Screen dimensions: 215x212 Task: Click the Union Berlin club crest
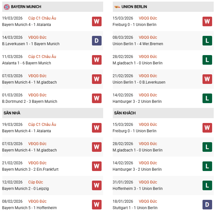point(117,7)
